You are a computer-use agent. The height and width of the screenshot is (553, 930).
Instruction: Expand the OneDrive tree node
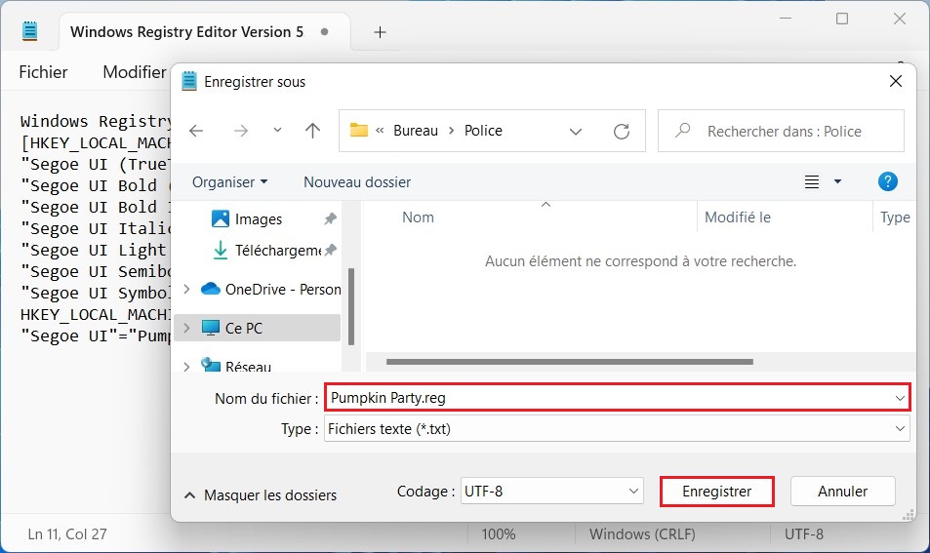click(x=186, y=290)
